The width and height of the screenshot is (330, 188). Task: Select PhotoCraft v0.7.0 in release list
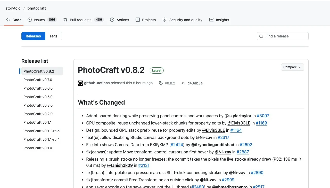pyautogui.click(x=42, y=80)
